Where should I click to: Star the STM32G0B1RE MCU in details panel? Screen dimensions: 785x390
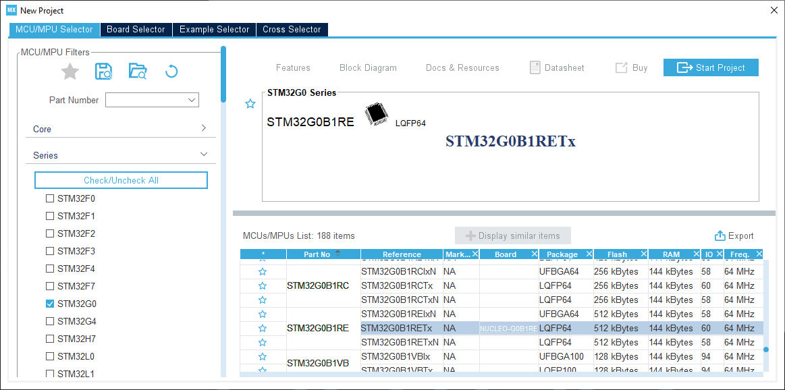(250, 104)
